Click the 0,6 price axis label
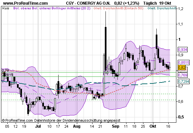Viewport: 193px width, 133px height. 180,101
